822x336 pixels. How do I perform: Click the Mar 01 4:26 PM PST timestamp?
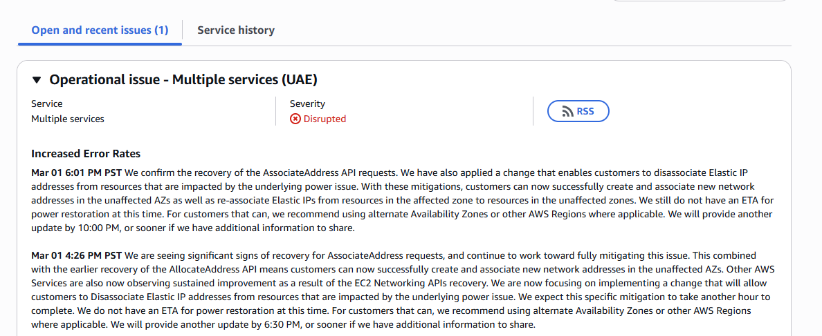tap(77, 255)
